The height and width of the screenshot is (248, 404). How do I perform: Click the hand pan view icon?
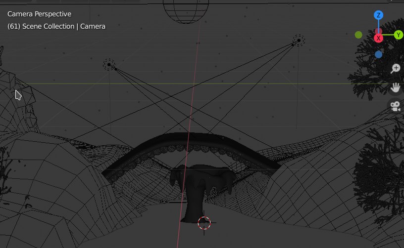395,87
